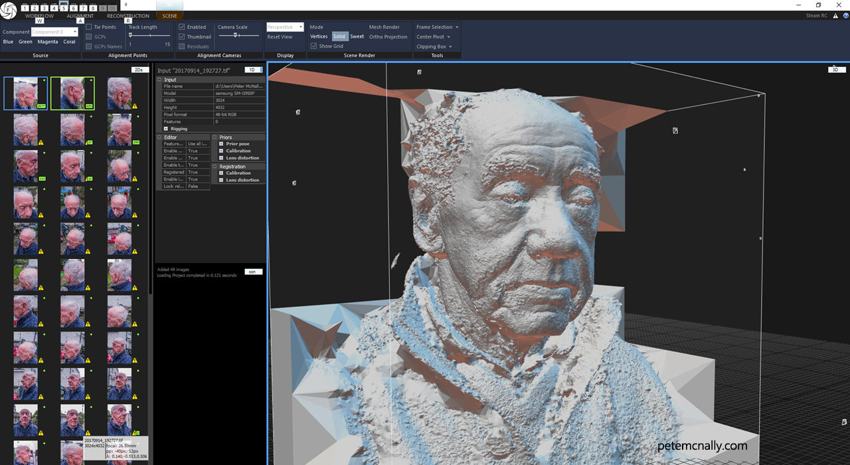Expand the Rigging section
Viewport: 850px width, 465px height.
pos(166,129)
